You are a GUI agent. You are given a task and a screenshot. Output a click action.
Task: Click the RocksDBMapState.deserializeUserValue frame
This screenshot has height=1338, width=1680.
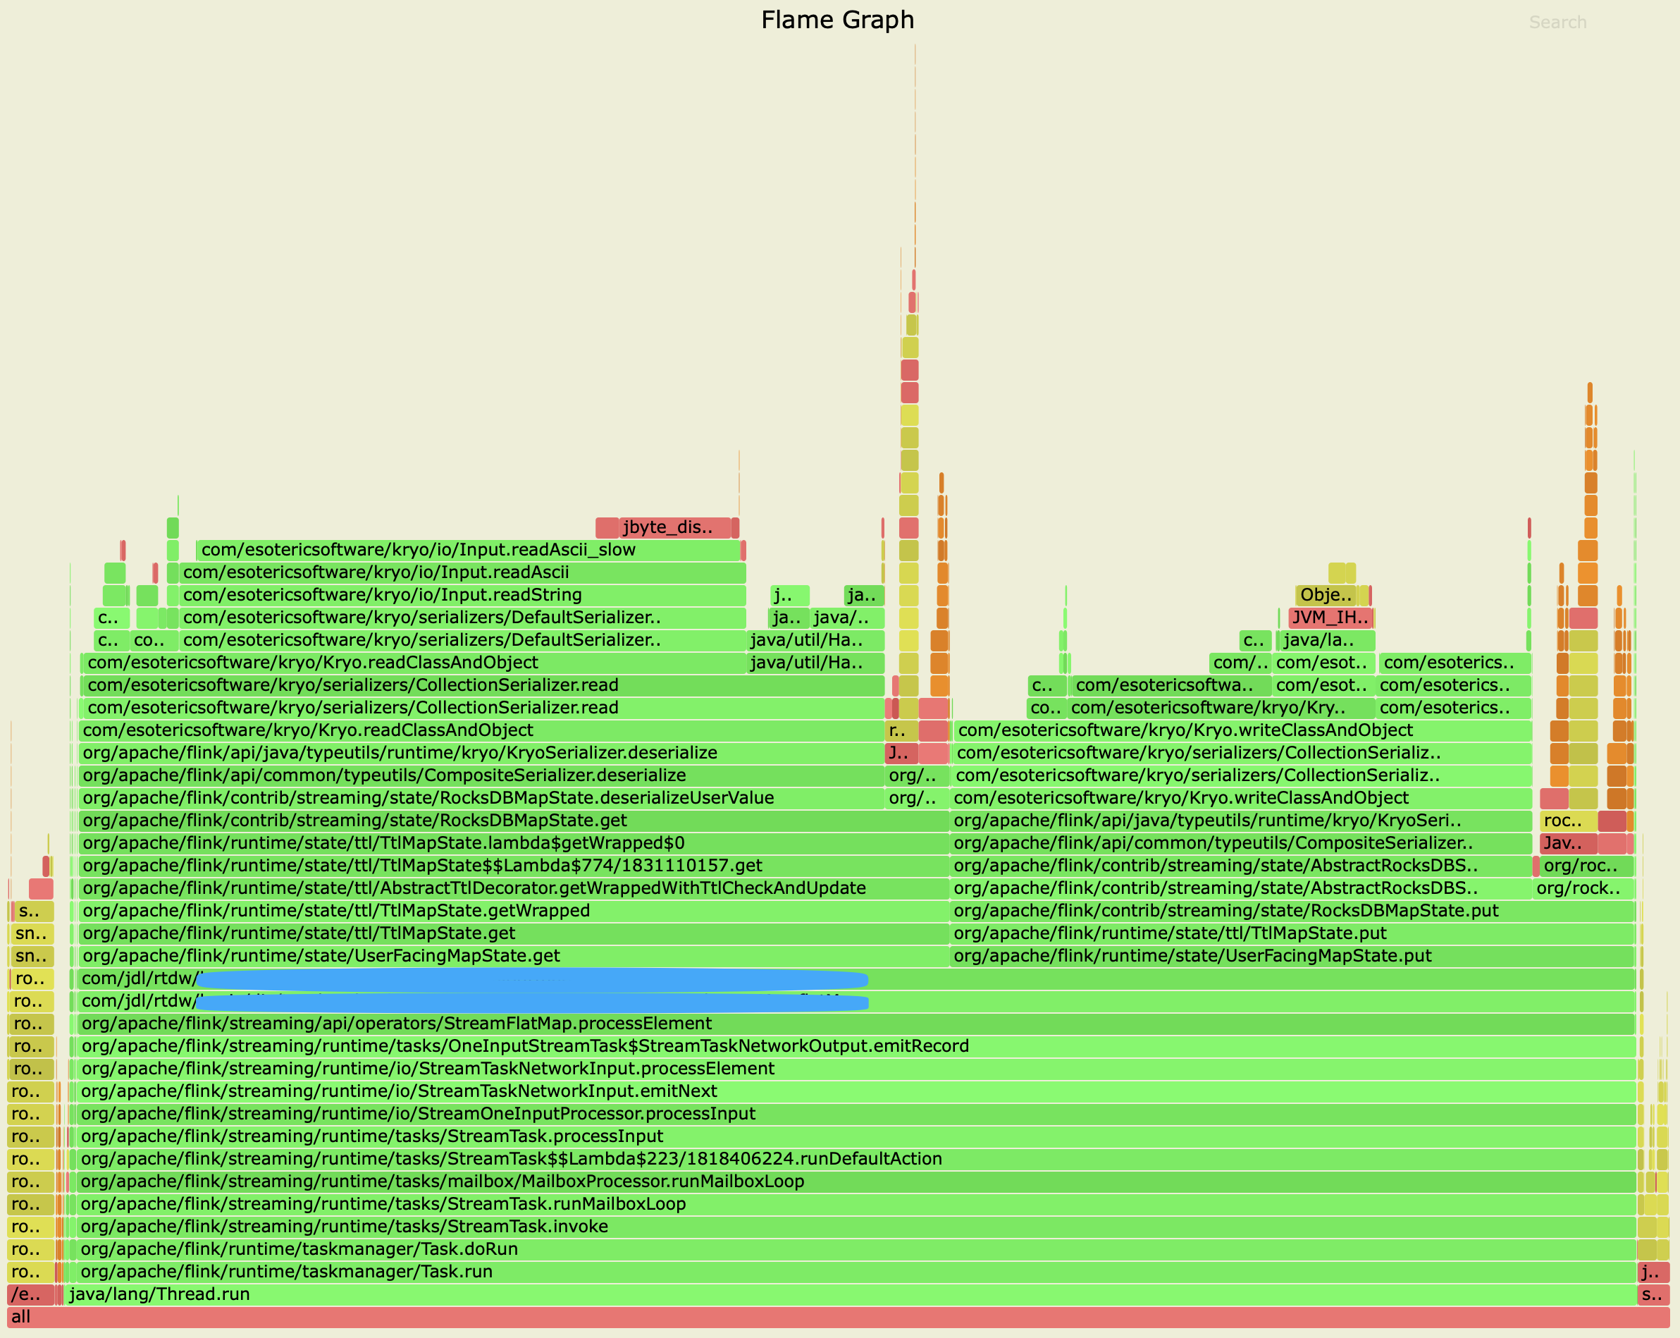tap(481, 798)
